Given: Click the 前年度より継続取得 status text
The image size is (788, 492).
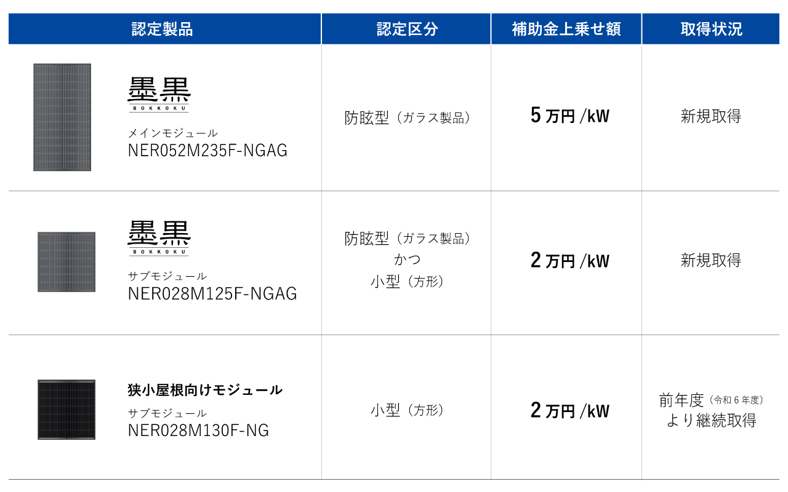Looking at the screenshot, I should (x=711, y=411).
